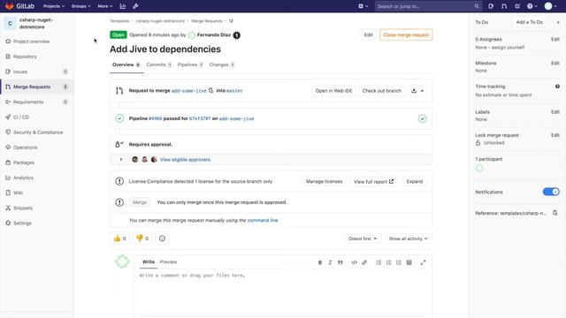Switch to the Changes tab

coord(222,64)
